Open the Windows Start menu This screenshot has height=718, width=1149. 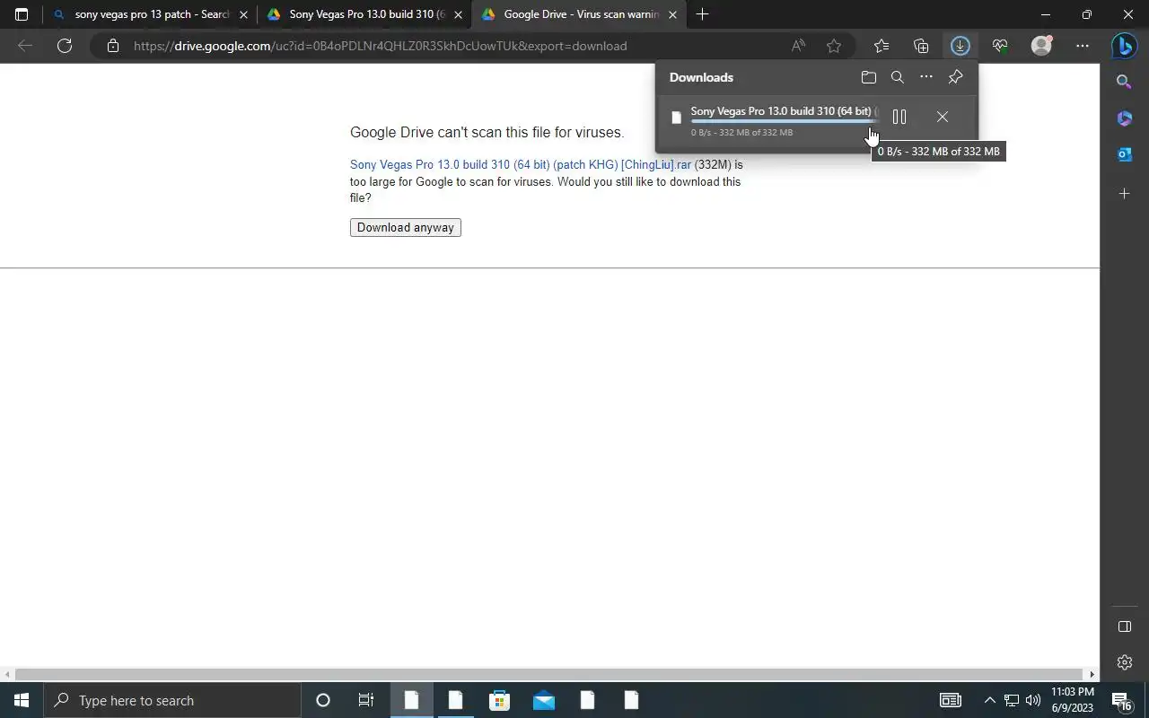(22, 700)
